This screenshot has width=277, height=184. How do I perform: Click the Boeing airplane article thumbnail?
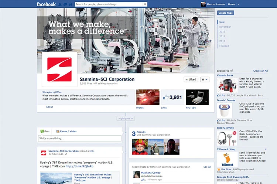pos(56,178)
